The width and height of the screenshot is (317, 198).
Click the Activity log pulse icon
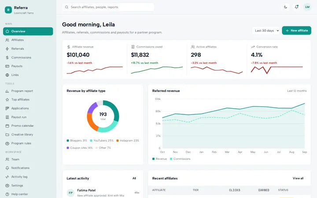[7, 177]
